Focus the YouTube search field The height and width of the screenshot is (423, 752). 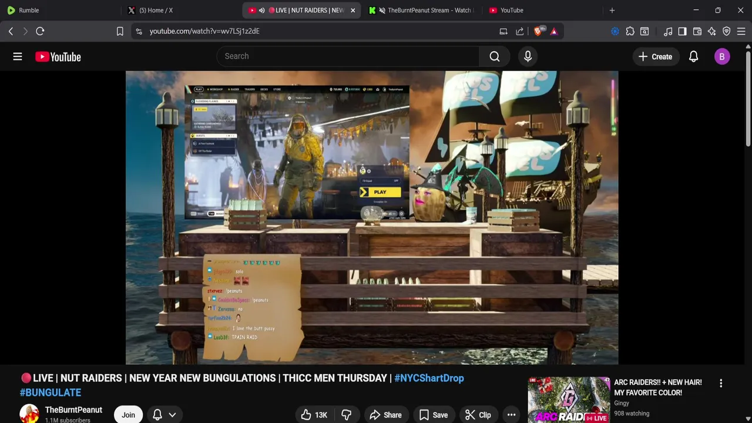348,56
